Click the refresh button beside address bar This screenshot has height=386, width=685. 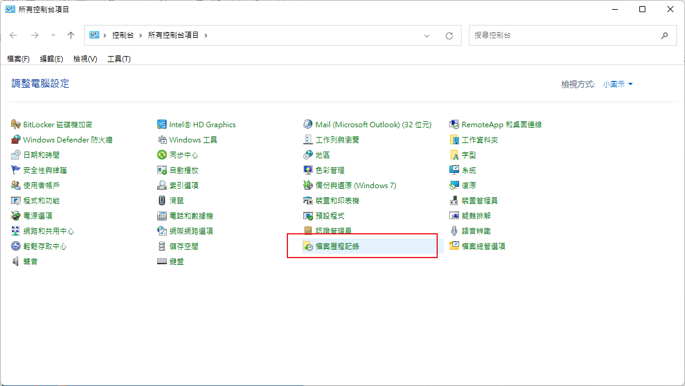coord(449,35)
